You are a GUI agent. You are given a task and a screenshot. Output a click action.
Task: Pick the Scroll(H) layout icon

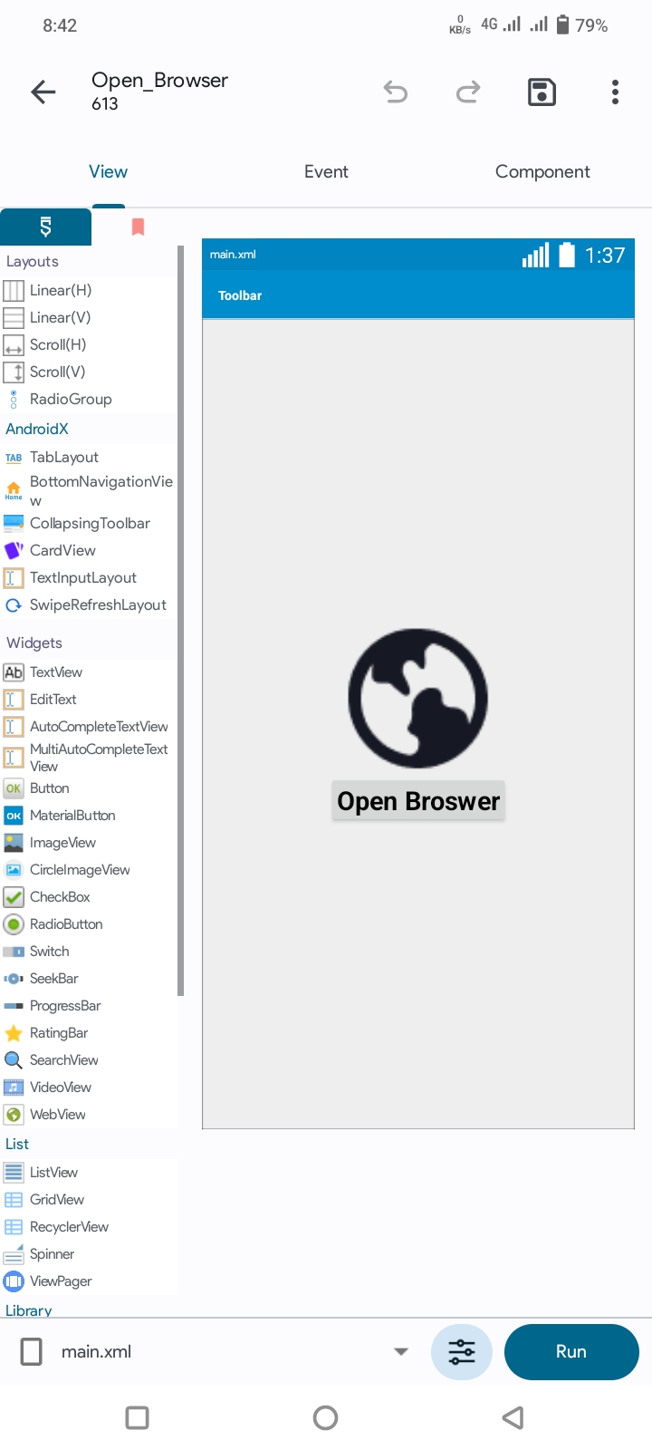(x=14, y=345)
